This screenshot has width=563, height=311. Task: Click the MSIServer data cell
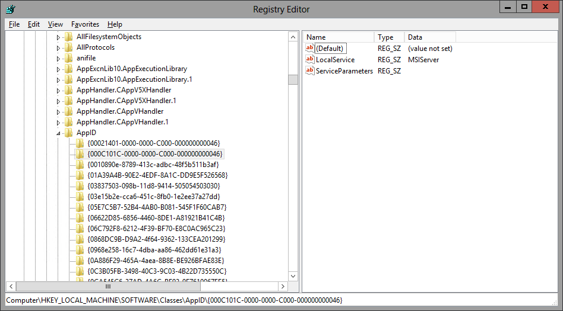423,60
